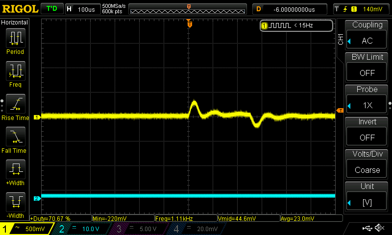Click the channel 1 ground reference marker

(37, 117)
